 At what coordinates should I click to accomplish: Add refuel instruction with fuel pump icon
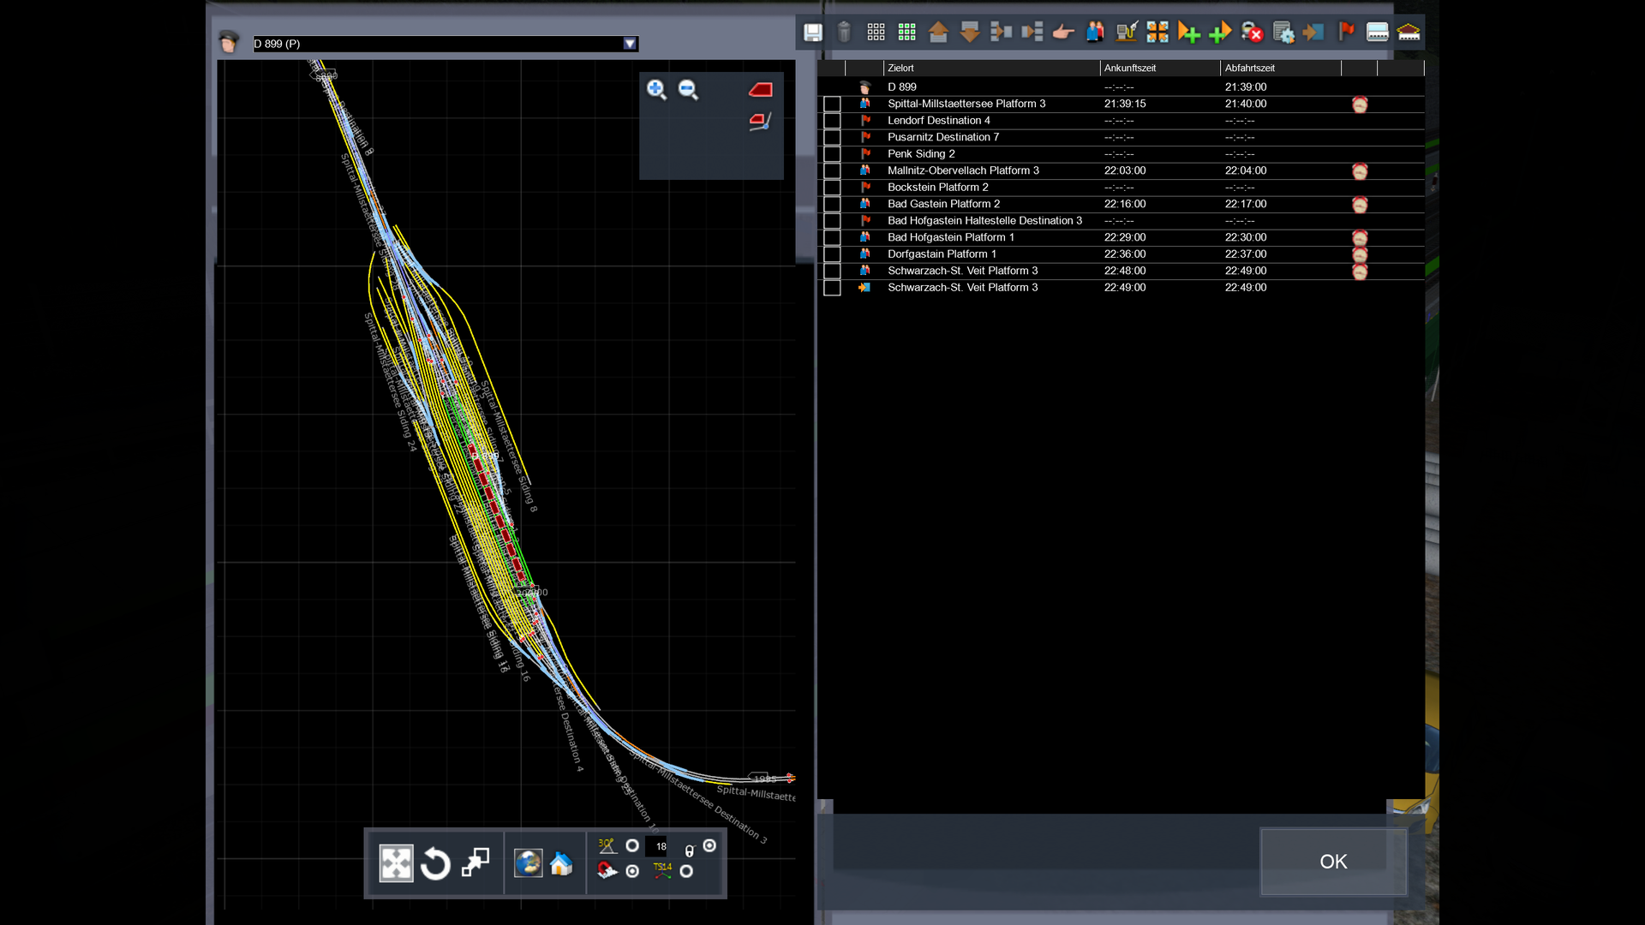[1127, 33]
